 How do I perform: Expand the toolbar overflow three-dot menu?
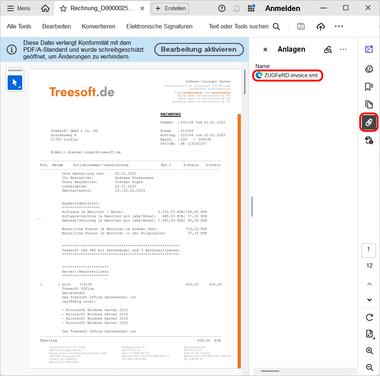point(339,26)
